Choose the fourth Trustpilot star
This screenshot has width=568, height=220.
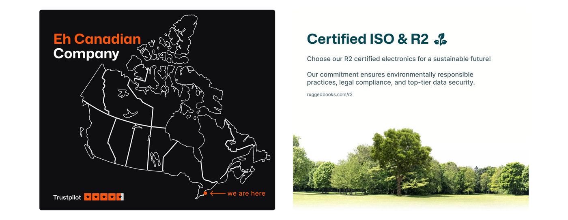click(x=112, y=197)
